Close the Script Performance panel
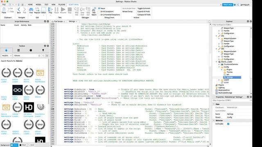The width and height of the screenshot is (262, 147). 48,22
